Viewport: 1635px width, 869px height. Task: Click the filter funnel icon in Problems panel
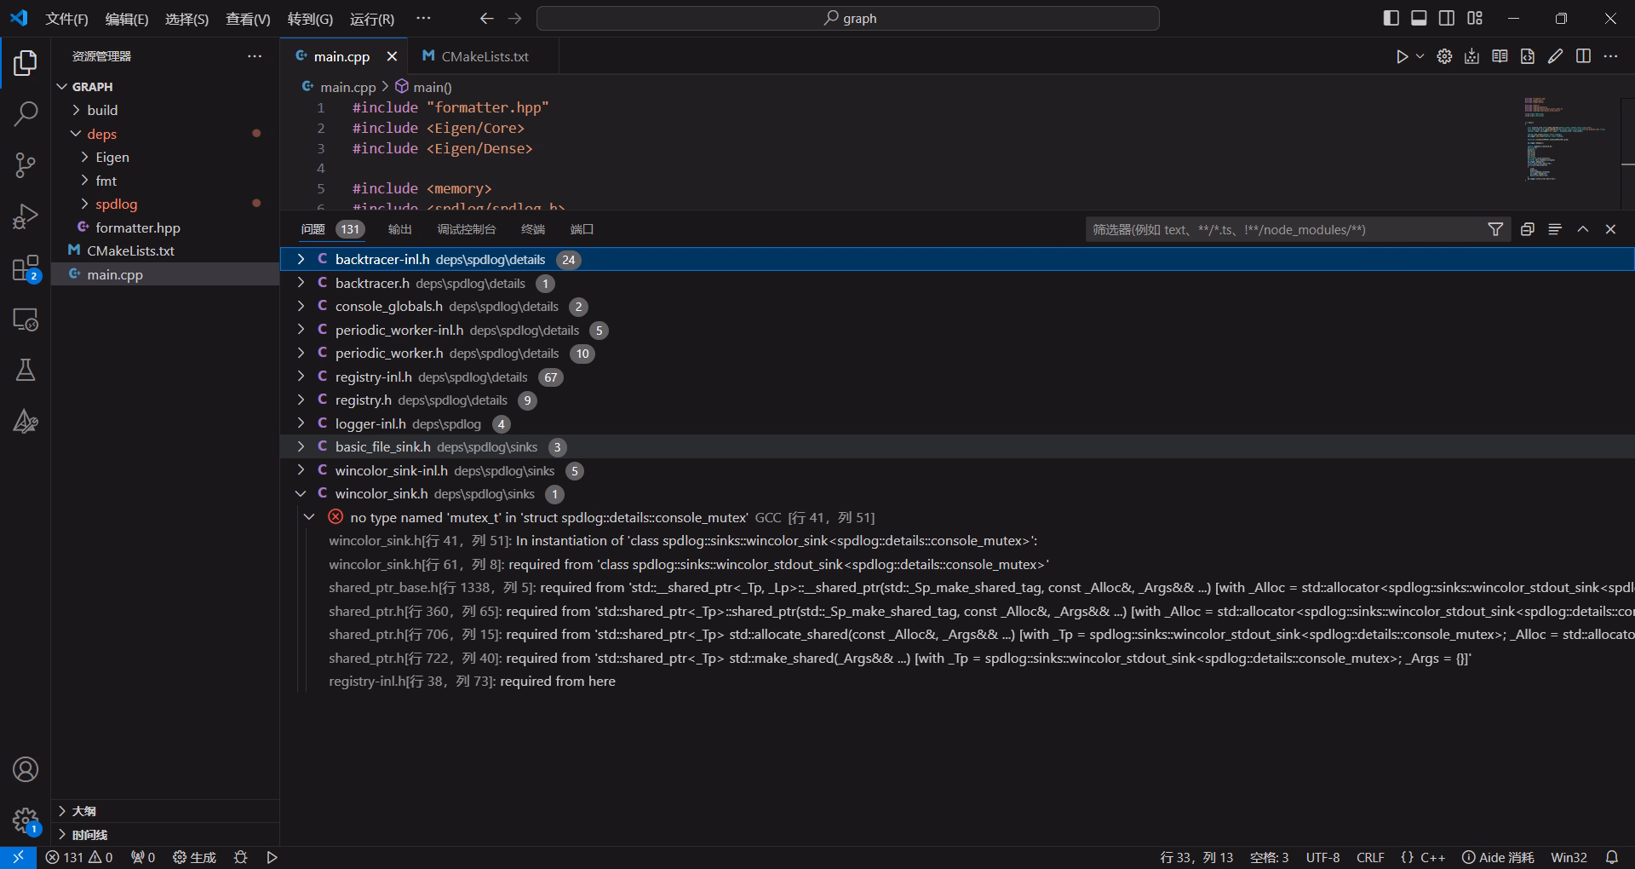point(1495,229)
